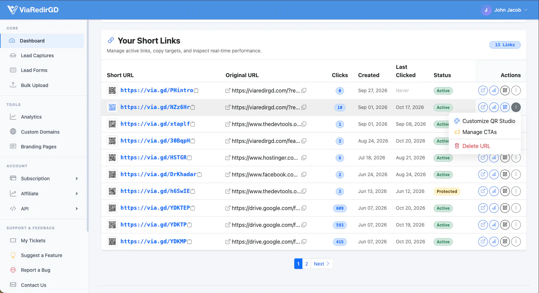View stats icon for DrKhadar row
The width and height of the screenshot is (539, 293).
[x=494, y=174]
